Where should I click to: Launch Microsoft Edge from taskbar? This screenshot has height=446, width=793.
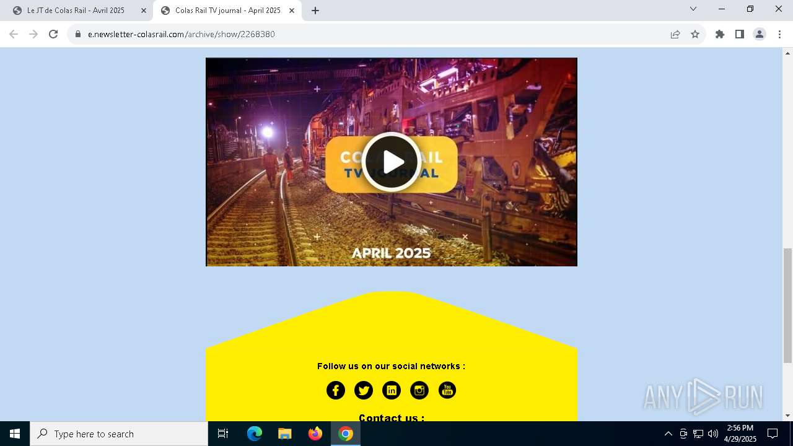[255, 434]
